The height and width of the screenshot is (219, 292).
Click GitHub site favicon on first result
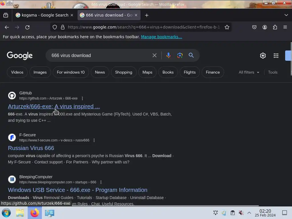12,96
